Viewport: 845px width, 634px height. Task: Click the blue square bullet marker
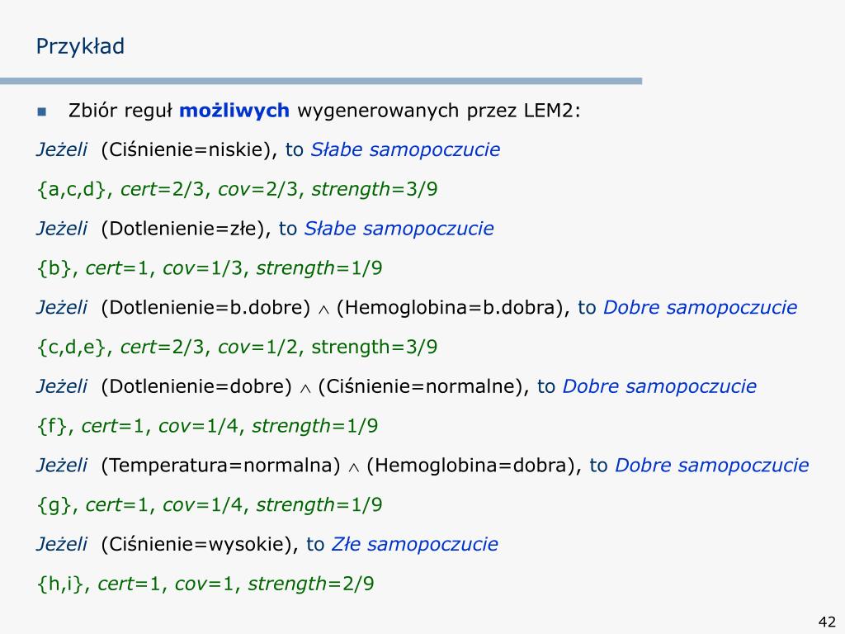click(41, 111)
